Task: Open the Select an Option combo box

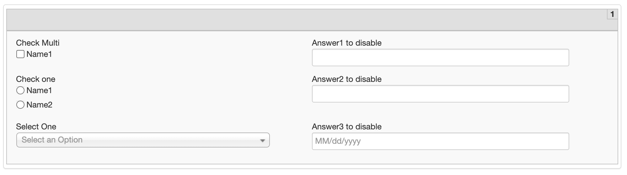Action: pos(143,140)
